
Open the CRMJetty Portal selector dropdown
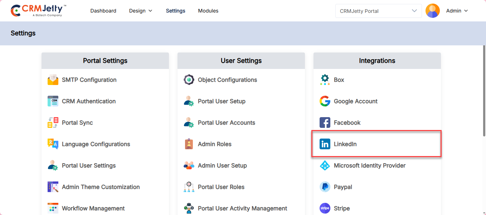[x=379, y=11]
